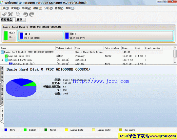Open the 磁盘(D) menu
Viewport: 177px width, 139px height.
click(x=38, y=8)
